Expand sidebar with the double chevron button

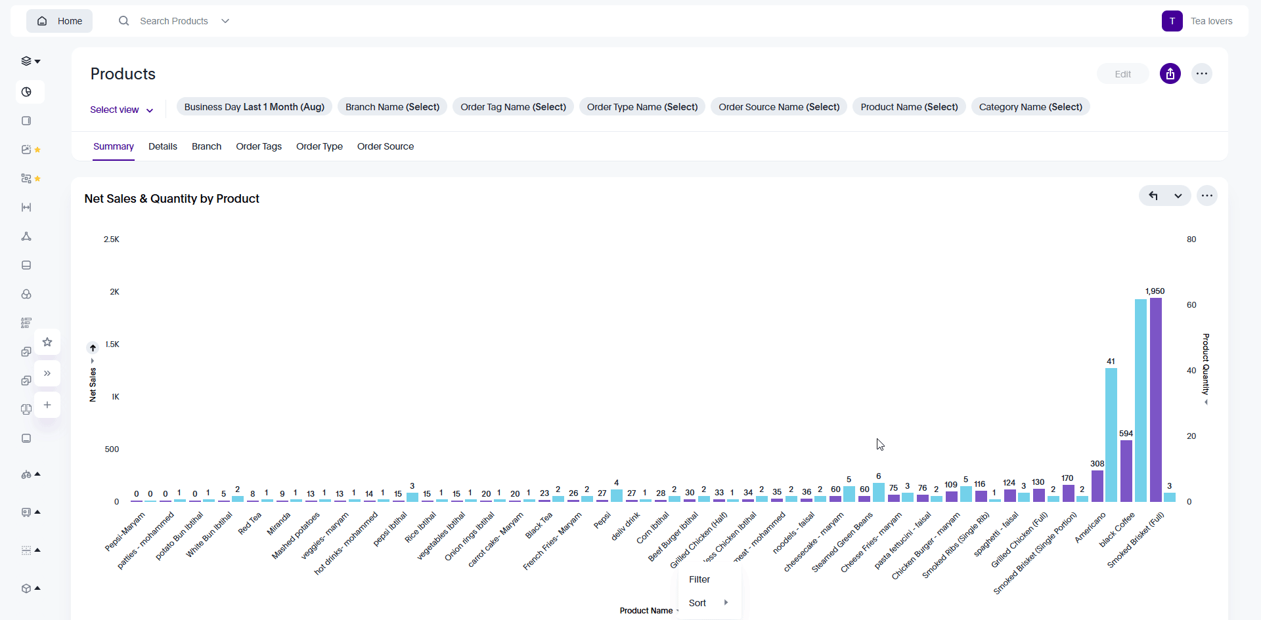click(x=47, y=373)
